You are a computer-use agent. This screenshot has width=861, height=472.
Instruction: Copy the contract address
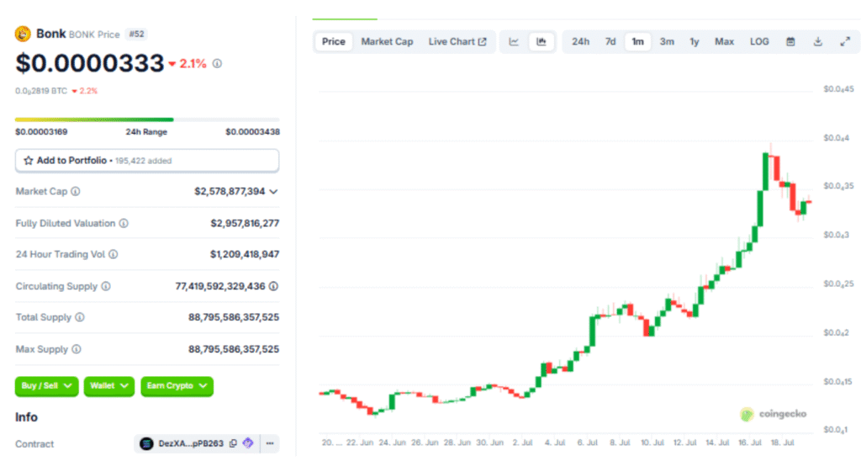click(x=234, y=443)
